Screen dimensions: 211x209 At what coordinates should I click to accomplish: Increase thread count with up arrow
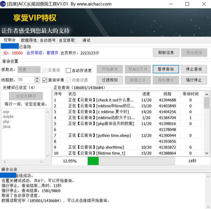pos(37,78)
